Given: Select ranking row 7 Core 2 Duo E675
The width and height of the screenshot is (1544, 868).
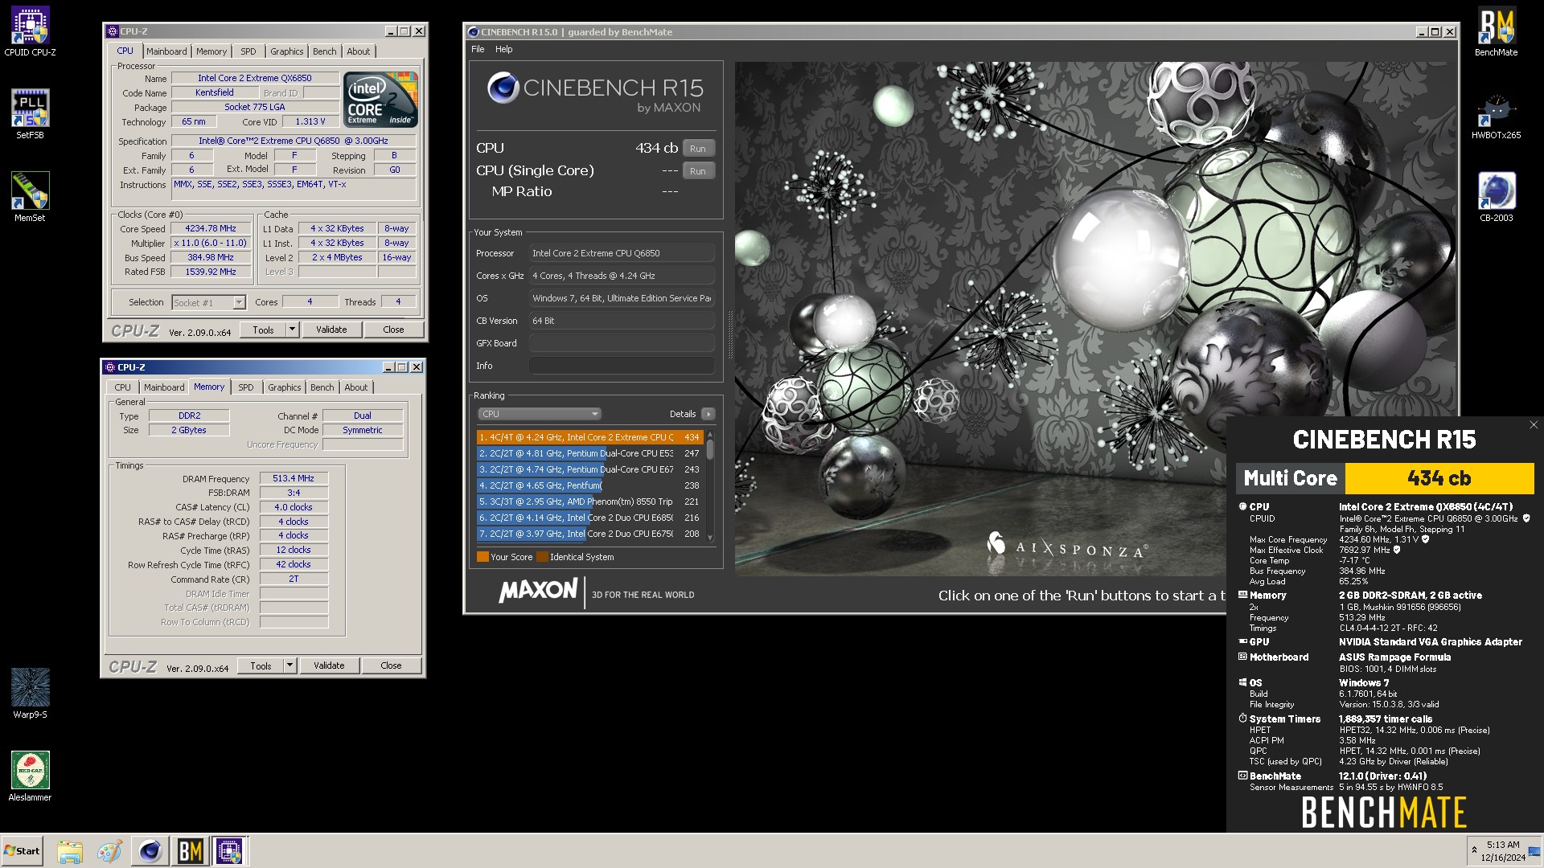Looking at the screenshot, I should [x=590, y=534].
